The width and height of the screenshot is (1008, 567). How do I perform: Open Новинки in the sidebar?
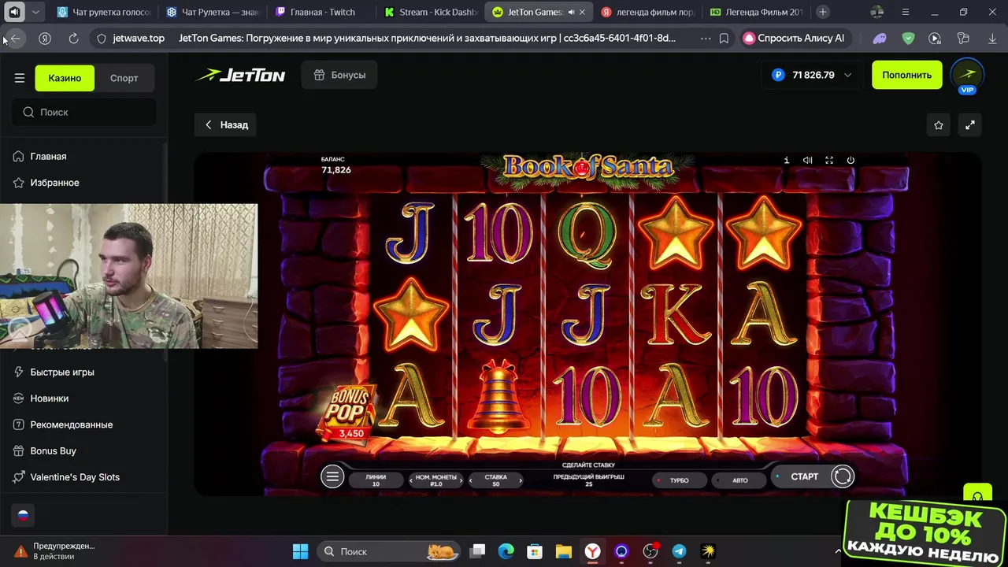pyautogui.click(x=49, y=398)
